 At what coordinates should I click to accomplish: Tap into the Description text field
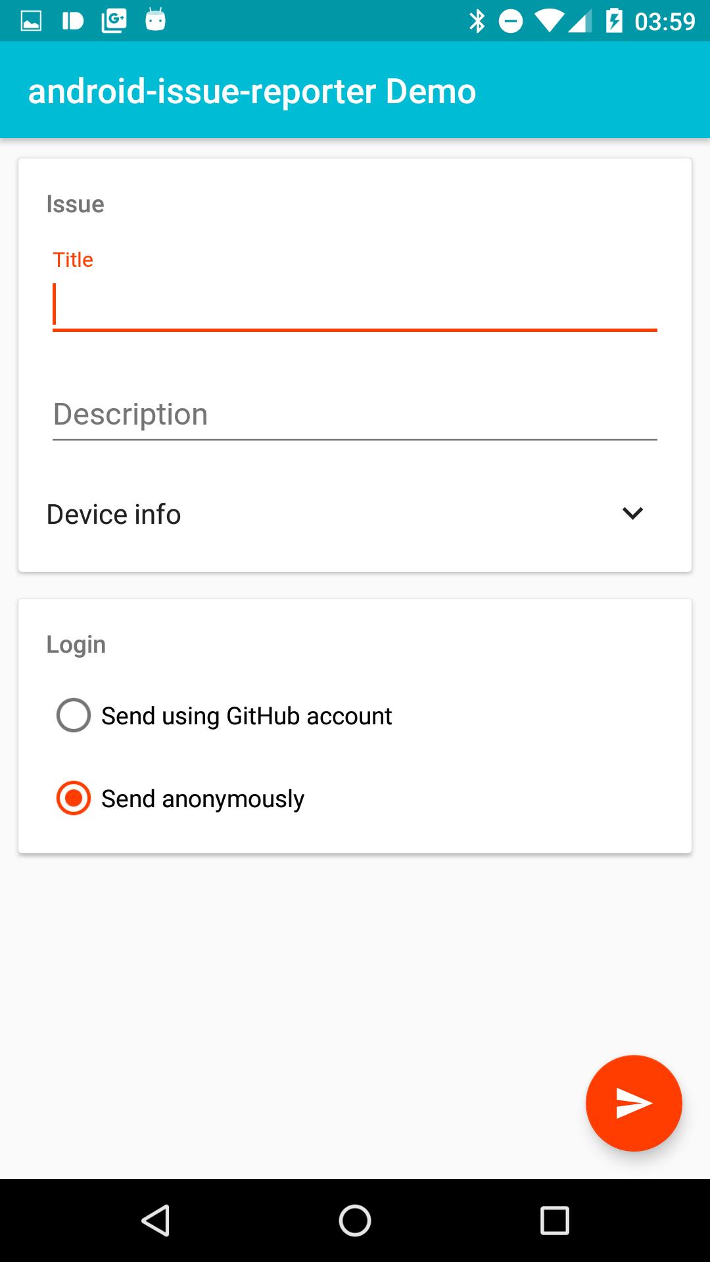(355, 414)
